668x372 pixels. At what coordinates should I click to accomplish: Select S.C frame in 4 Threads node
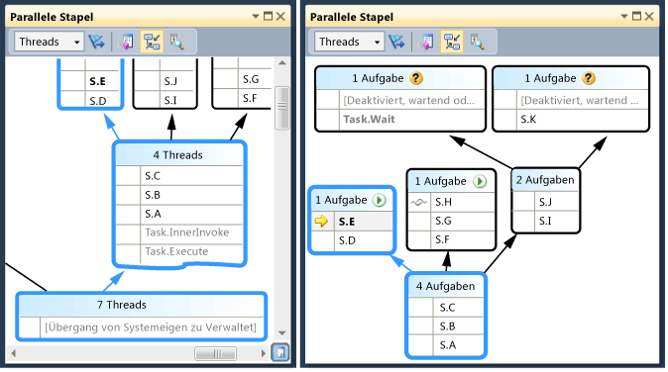[x=178, y=175]
